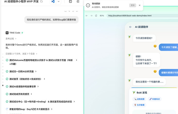Select the 生存智慧 tag
Image resolution: width=178 pixels, height=114 pixels.
pyautogui.click(x=139, y=105)
